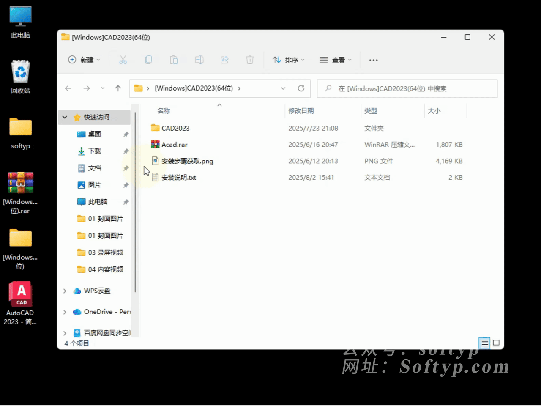Navigate up one folder level

(x=118, y=88)
